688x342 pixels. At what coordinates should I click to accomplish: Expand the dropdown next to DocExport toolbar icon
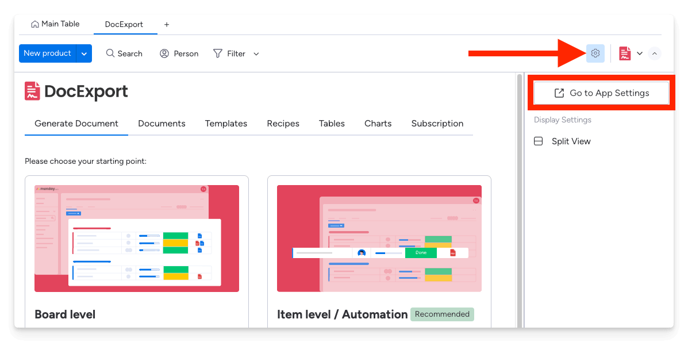(x=640, y=53)
